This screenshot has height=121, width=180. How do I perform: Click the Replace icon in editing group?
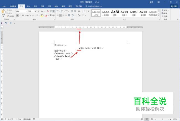163,13
